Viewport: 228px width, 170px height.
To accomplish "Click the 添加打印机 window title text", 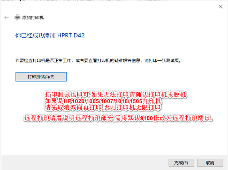I will [33, 18].
